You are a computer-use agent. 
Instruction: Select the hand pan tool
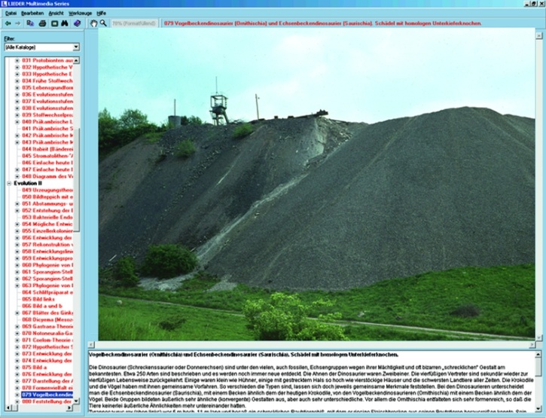93,23
